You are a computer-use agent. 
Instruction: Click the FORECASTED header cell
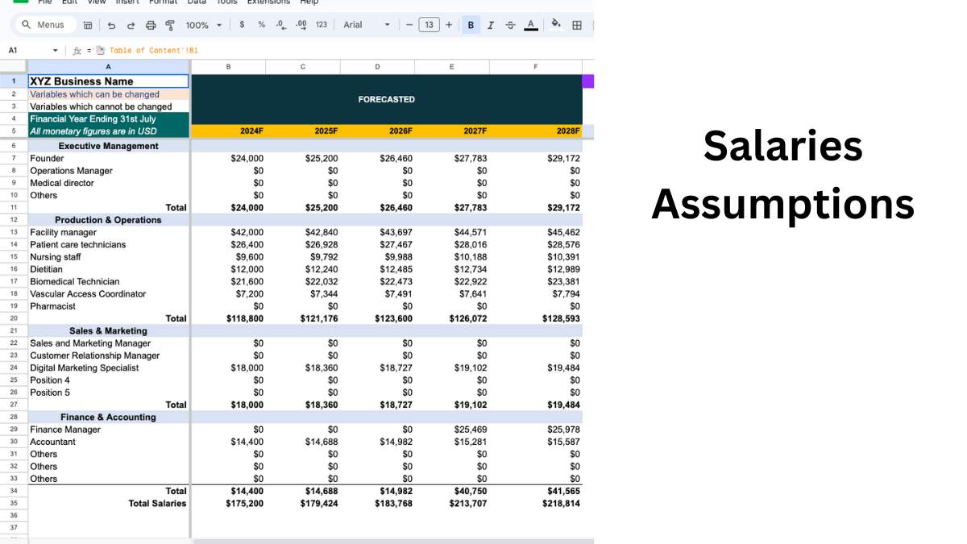[x=387, y=99]
